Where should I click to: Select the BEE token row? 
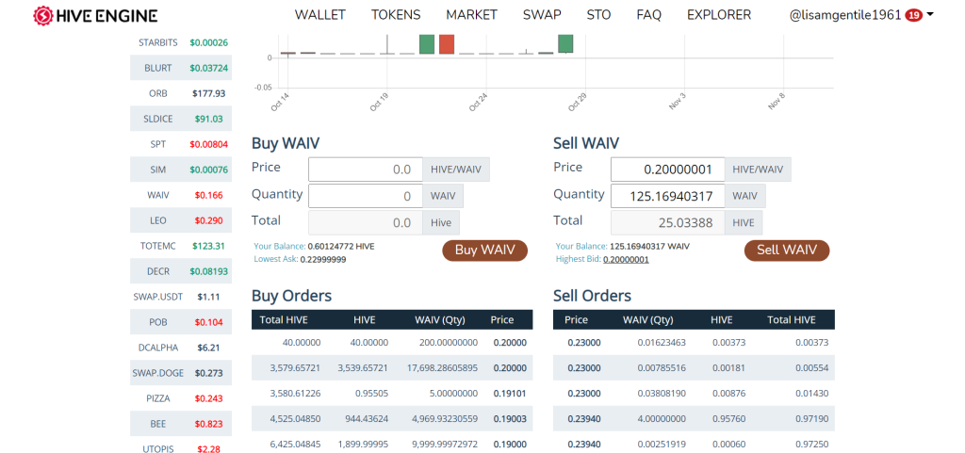click(x=181, y=424)
